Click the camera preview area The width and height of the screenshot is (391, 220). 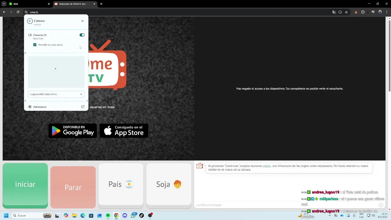tap(56, 72)
